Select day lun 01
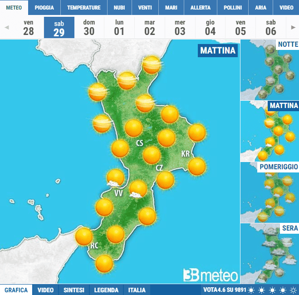Image resolution: width=299 pixels, height=295 pixels. tap(119, 28)
